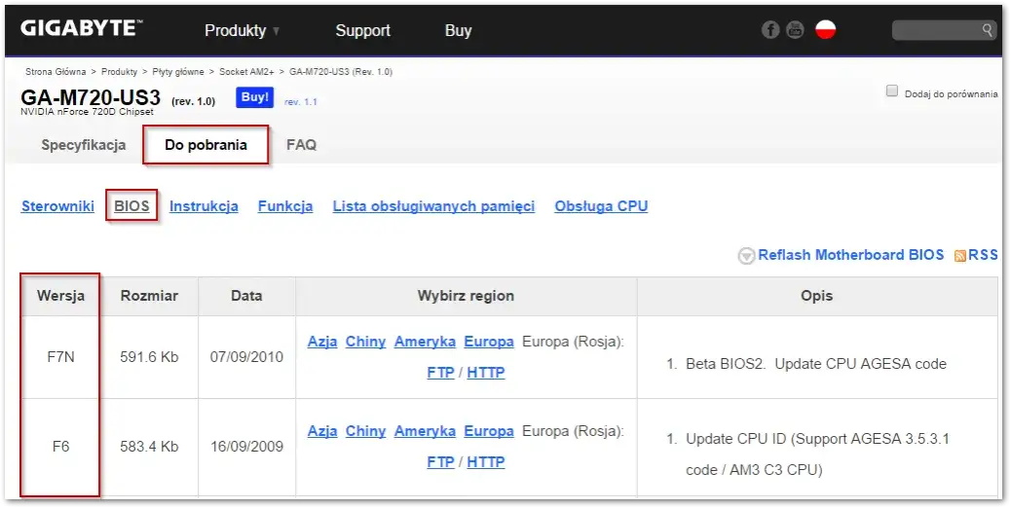Open the Support menu
The width and height of the screenshot is (1011, 508).
[363, 30]
